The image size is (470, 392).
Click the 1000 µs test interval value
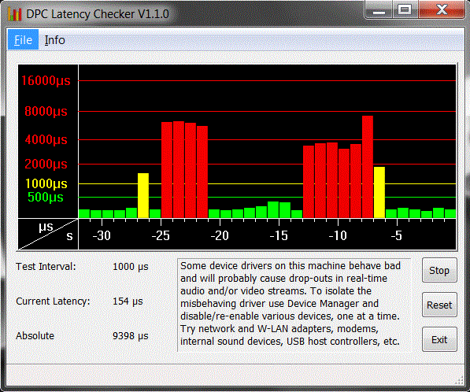tap(131, 267)
